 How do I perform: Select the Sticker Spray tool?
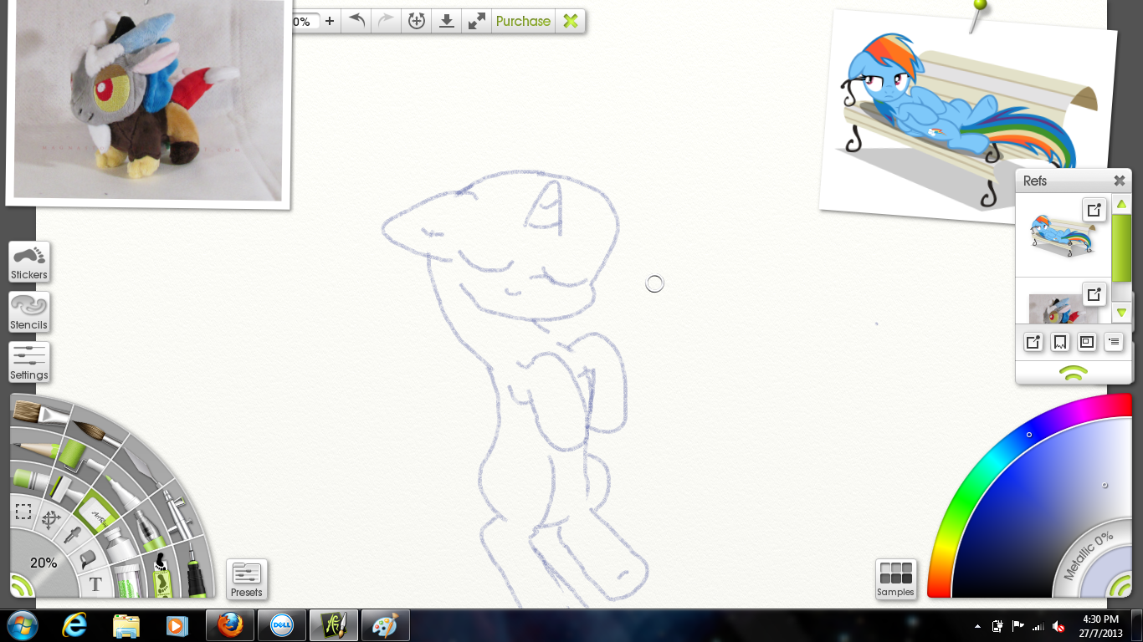(x=161, y=574)
